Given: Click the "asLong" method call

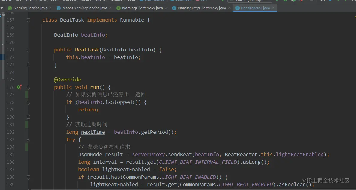Looking at the screenshot, I should click(252, 162).
